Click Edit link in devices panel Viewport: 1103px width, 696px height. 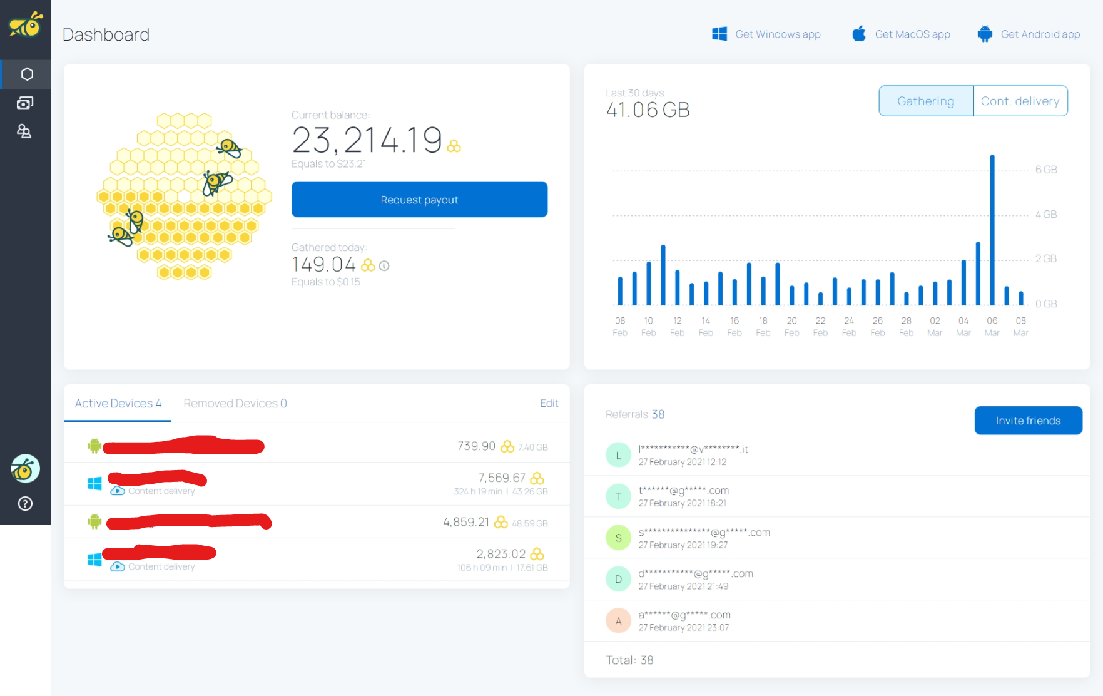[549, 403]
